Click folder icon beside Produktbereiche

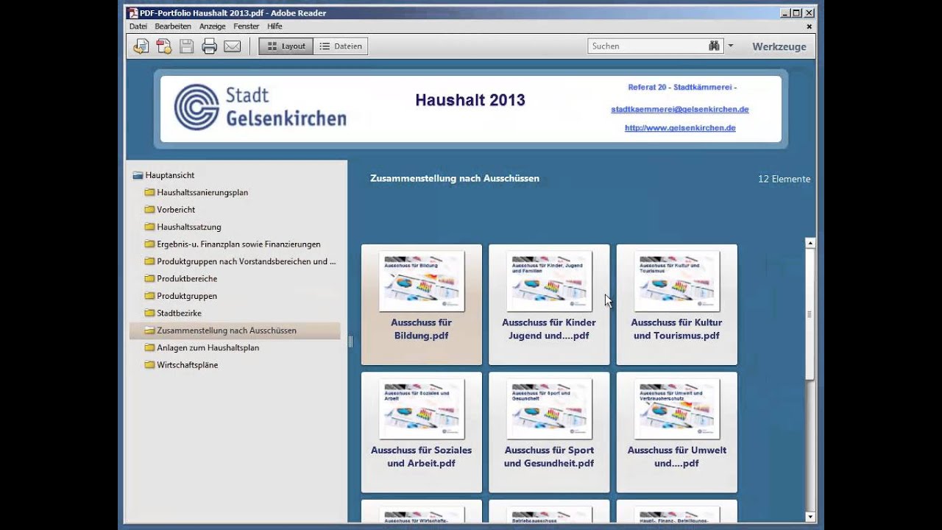149,278
